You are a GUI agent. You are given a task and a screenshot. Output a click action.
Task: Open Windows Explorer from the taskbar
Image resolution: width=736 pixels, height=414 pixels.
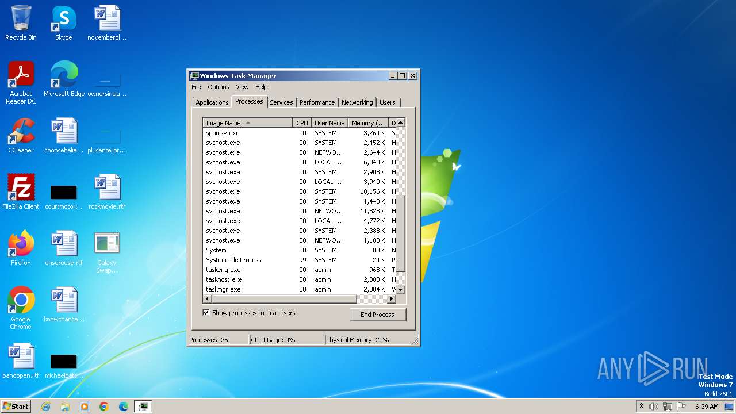point(65,407)
